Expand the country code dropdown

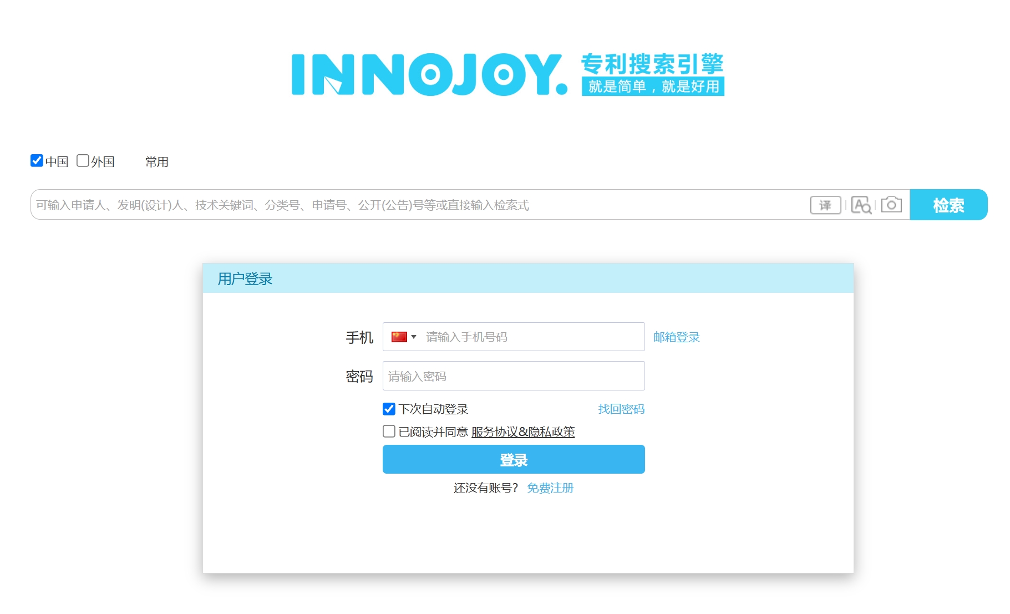[414, 336]
